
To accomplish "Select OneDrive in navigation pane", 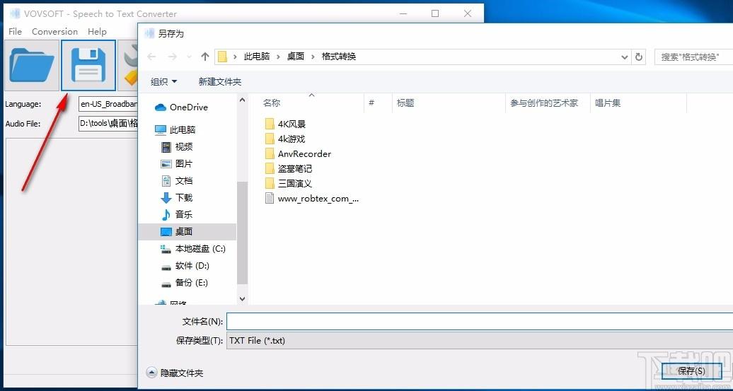I will (181, 107).
